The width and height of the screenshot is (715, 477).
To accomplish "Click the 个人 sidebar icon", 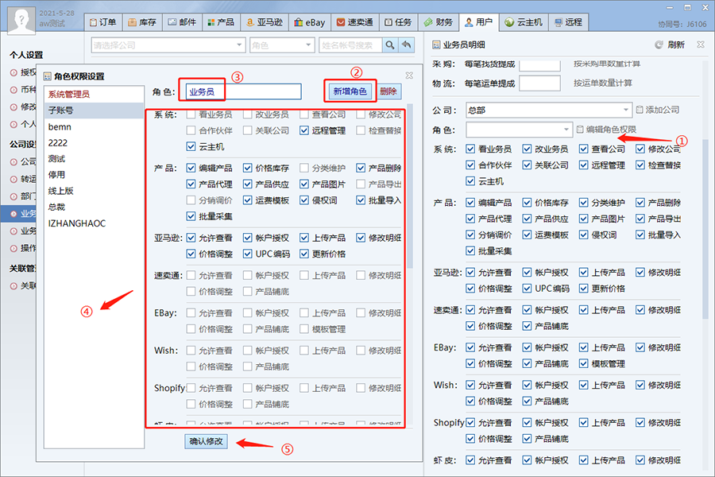I will (14, 125).
